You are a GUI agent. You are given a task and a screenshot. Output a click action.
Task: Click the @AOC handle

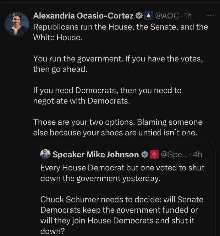tap(167, 16)
